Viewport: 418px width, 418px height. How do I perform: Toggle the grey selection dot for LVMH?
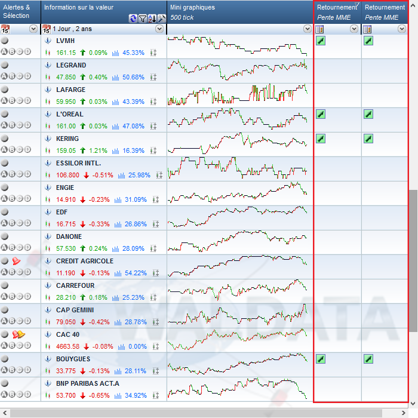pos(5,41)
